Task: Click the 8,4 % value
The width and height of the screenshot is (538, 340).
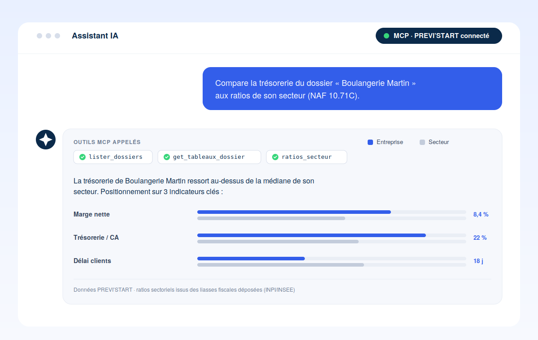Action: tap(481, 214)
